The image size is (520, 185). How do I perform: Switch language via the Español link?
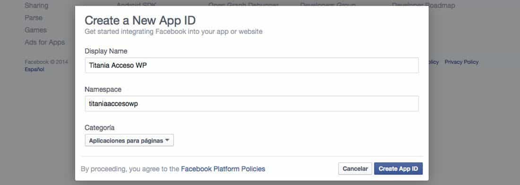[35, 69]
